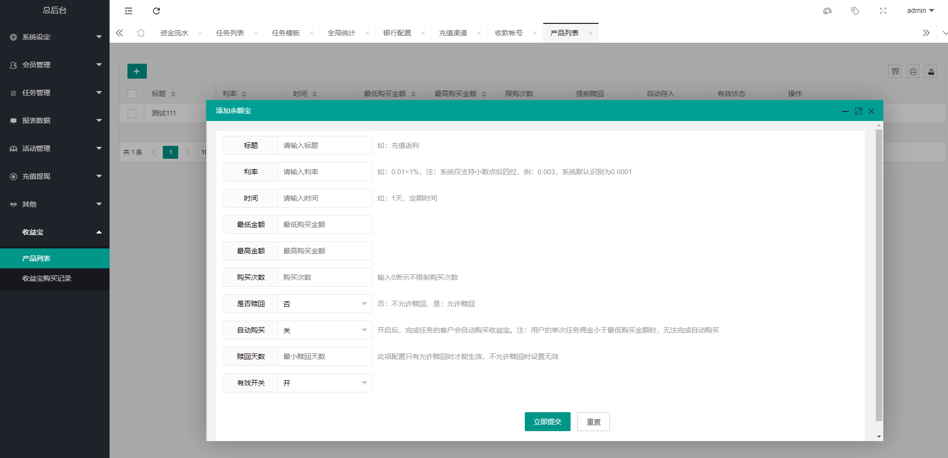Image resolution: width=948 pixels, height=458 pixels.
Task: Focus the 最低金额 input field
Action: 325,225
